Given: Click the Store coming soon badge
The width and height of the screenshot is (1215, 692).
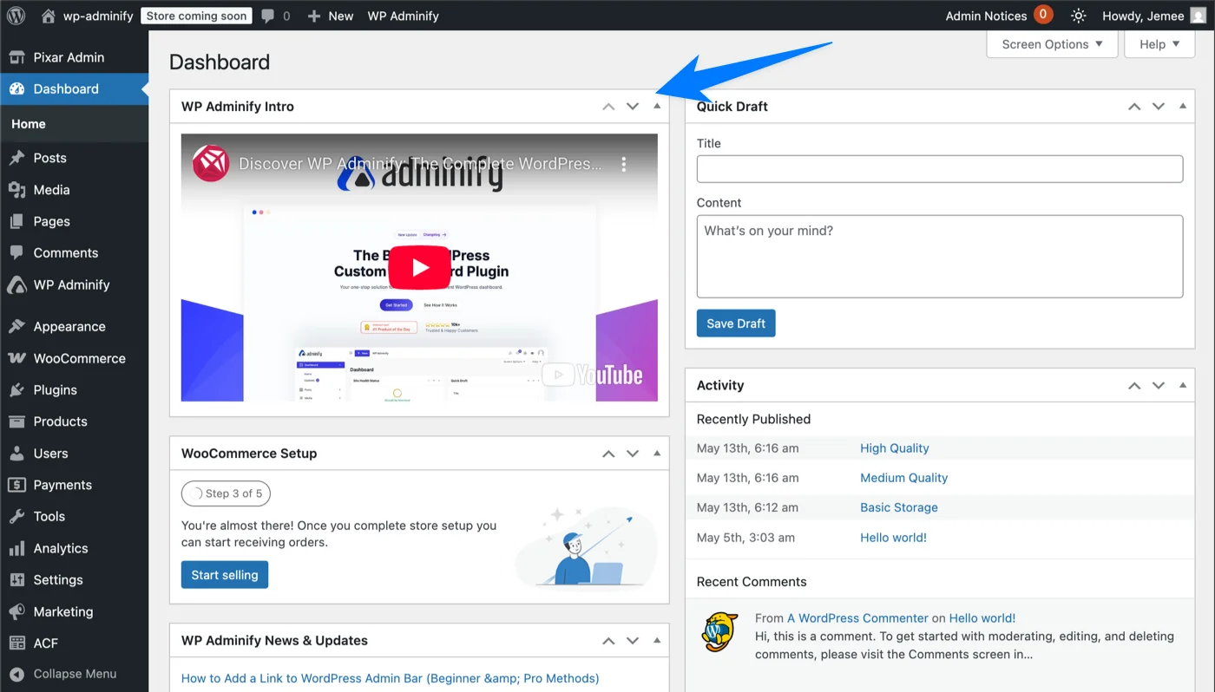Looking at the screenshot, I should click(x=197, y=16).
